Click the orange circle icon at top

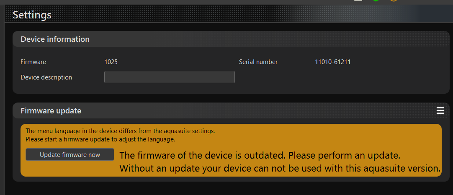point(394,0)
